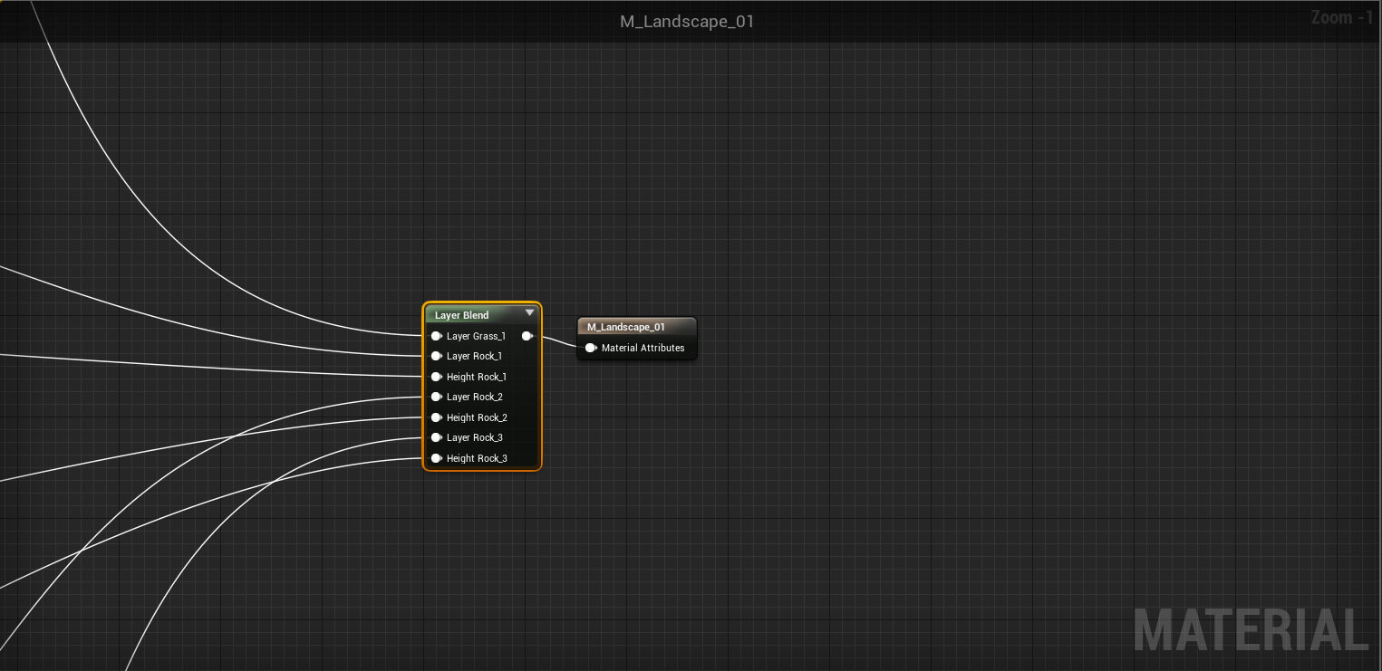1382x671 pixels.
Task: Click the M_Landscape_01 graph title text
Action: tap(687, 21)
